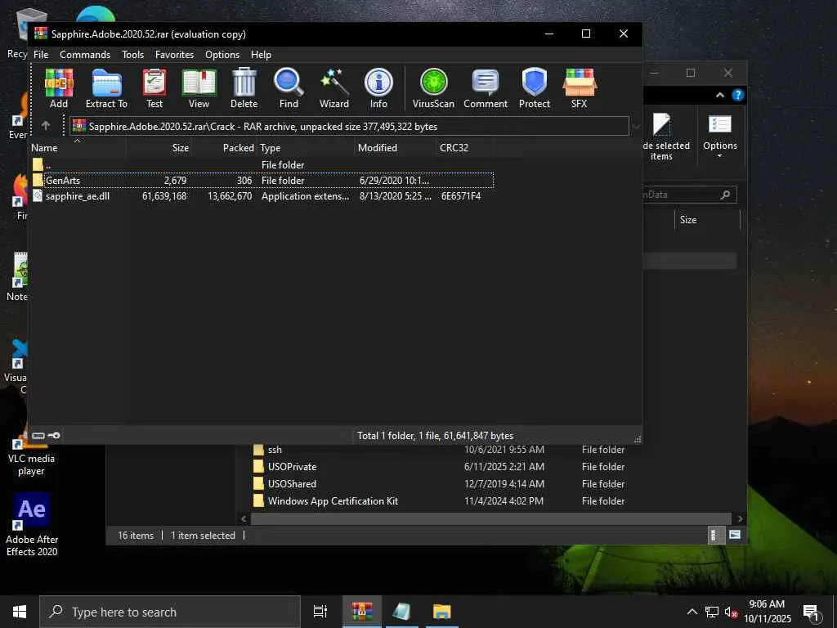
Task: Collapse the File Explorer ribbon chevron
Action: [x=719, y=95]
